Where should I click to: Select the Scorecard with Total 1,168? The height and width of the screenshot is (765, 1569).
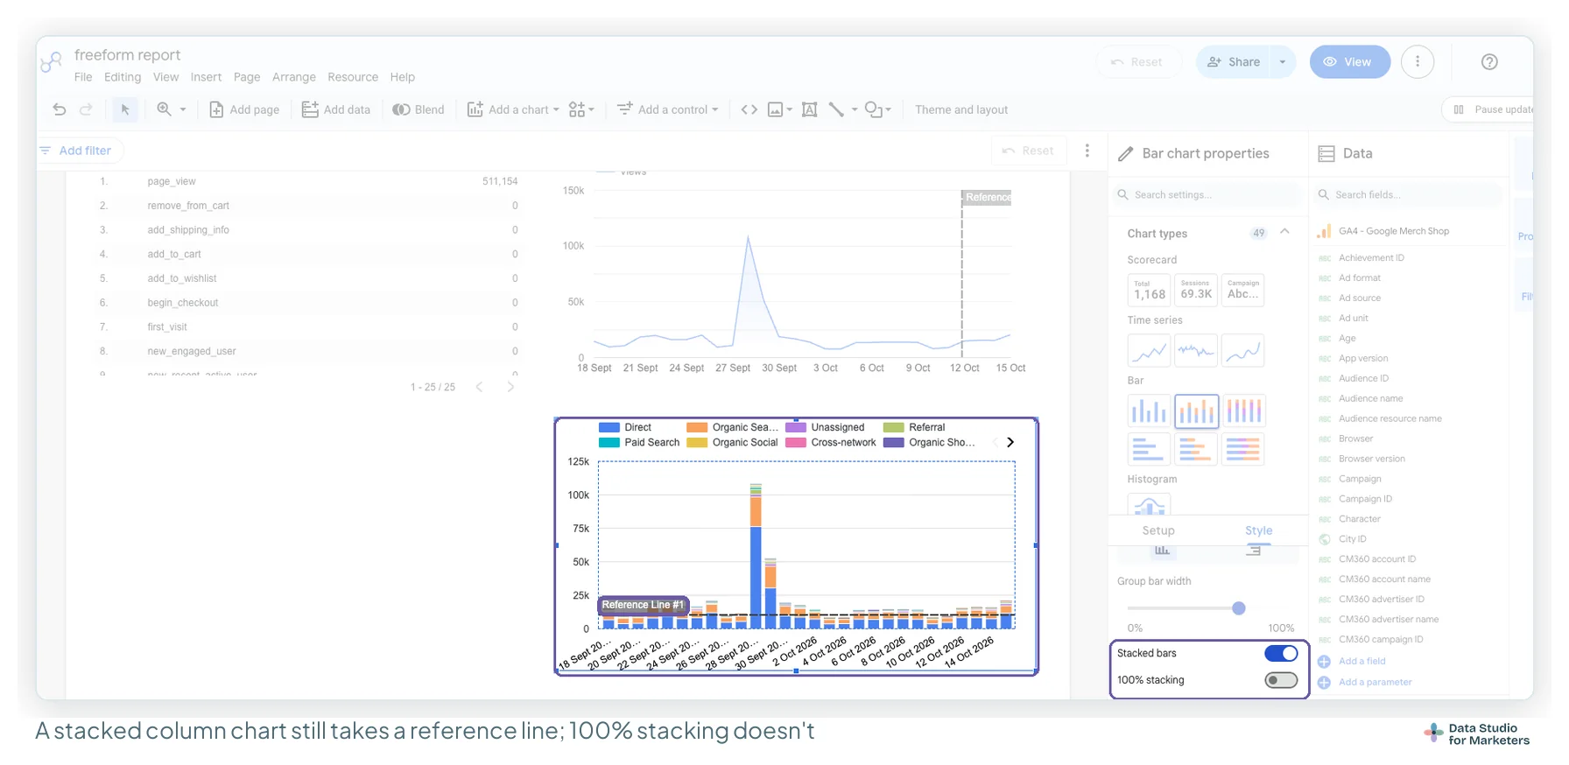point(1149,290)
